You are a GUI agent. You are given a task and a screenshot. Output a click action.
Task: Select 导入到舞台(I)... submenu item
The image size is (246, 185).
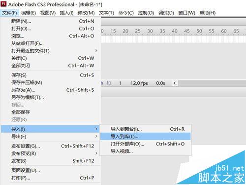coord(146,129)
